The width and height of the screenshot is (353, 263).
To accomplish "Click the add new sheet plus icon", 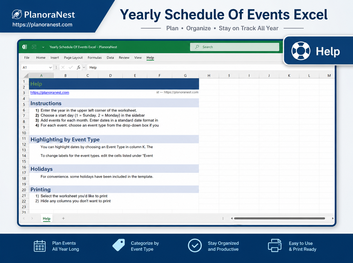I will pos(63,218).
